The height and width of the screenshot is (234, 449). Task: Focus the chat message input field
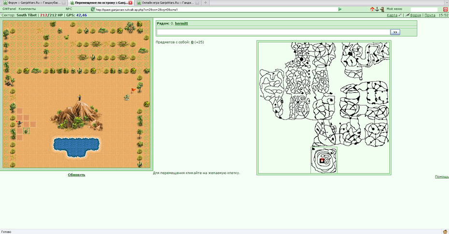[x=273, y=32]
